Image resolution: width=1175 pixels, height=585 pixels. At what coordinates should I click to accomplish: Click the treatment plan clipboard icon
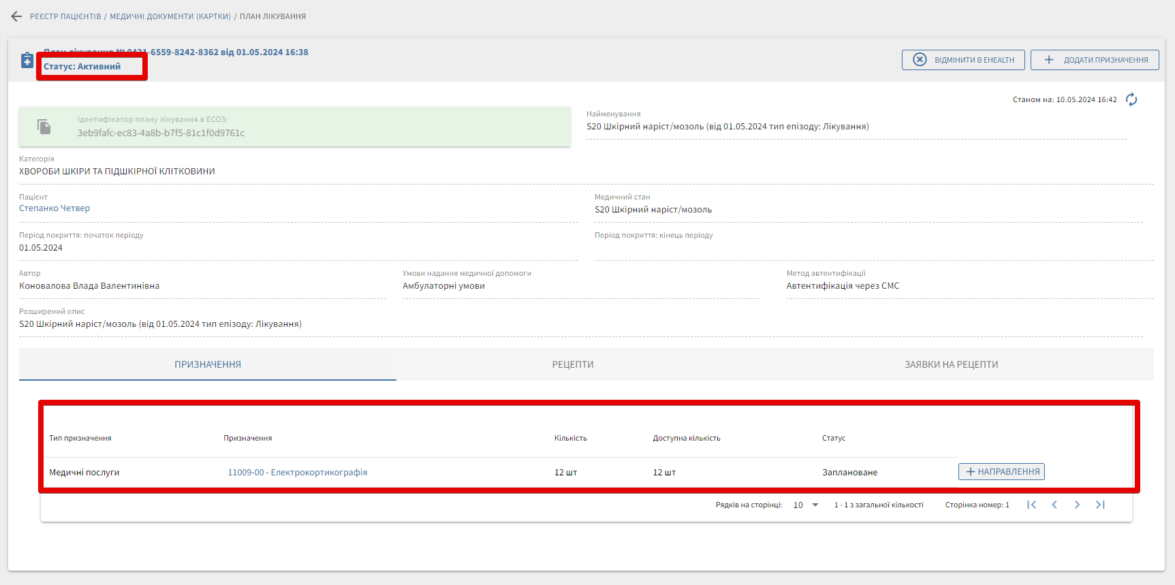coord(27,60)
